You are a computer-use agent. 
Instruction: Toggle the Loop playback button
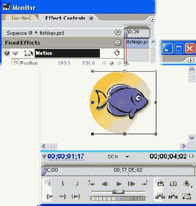[x=161, y=184]
